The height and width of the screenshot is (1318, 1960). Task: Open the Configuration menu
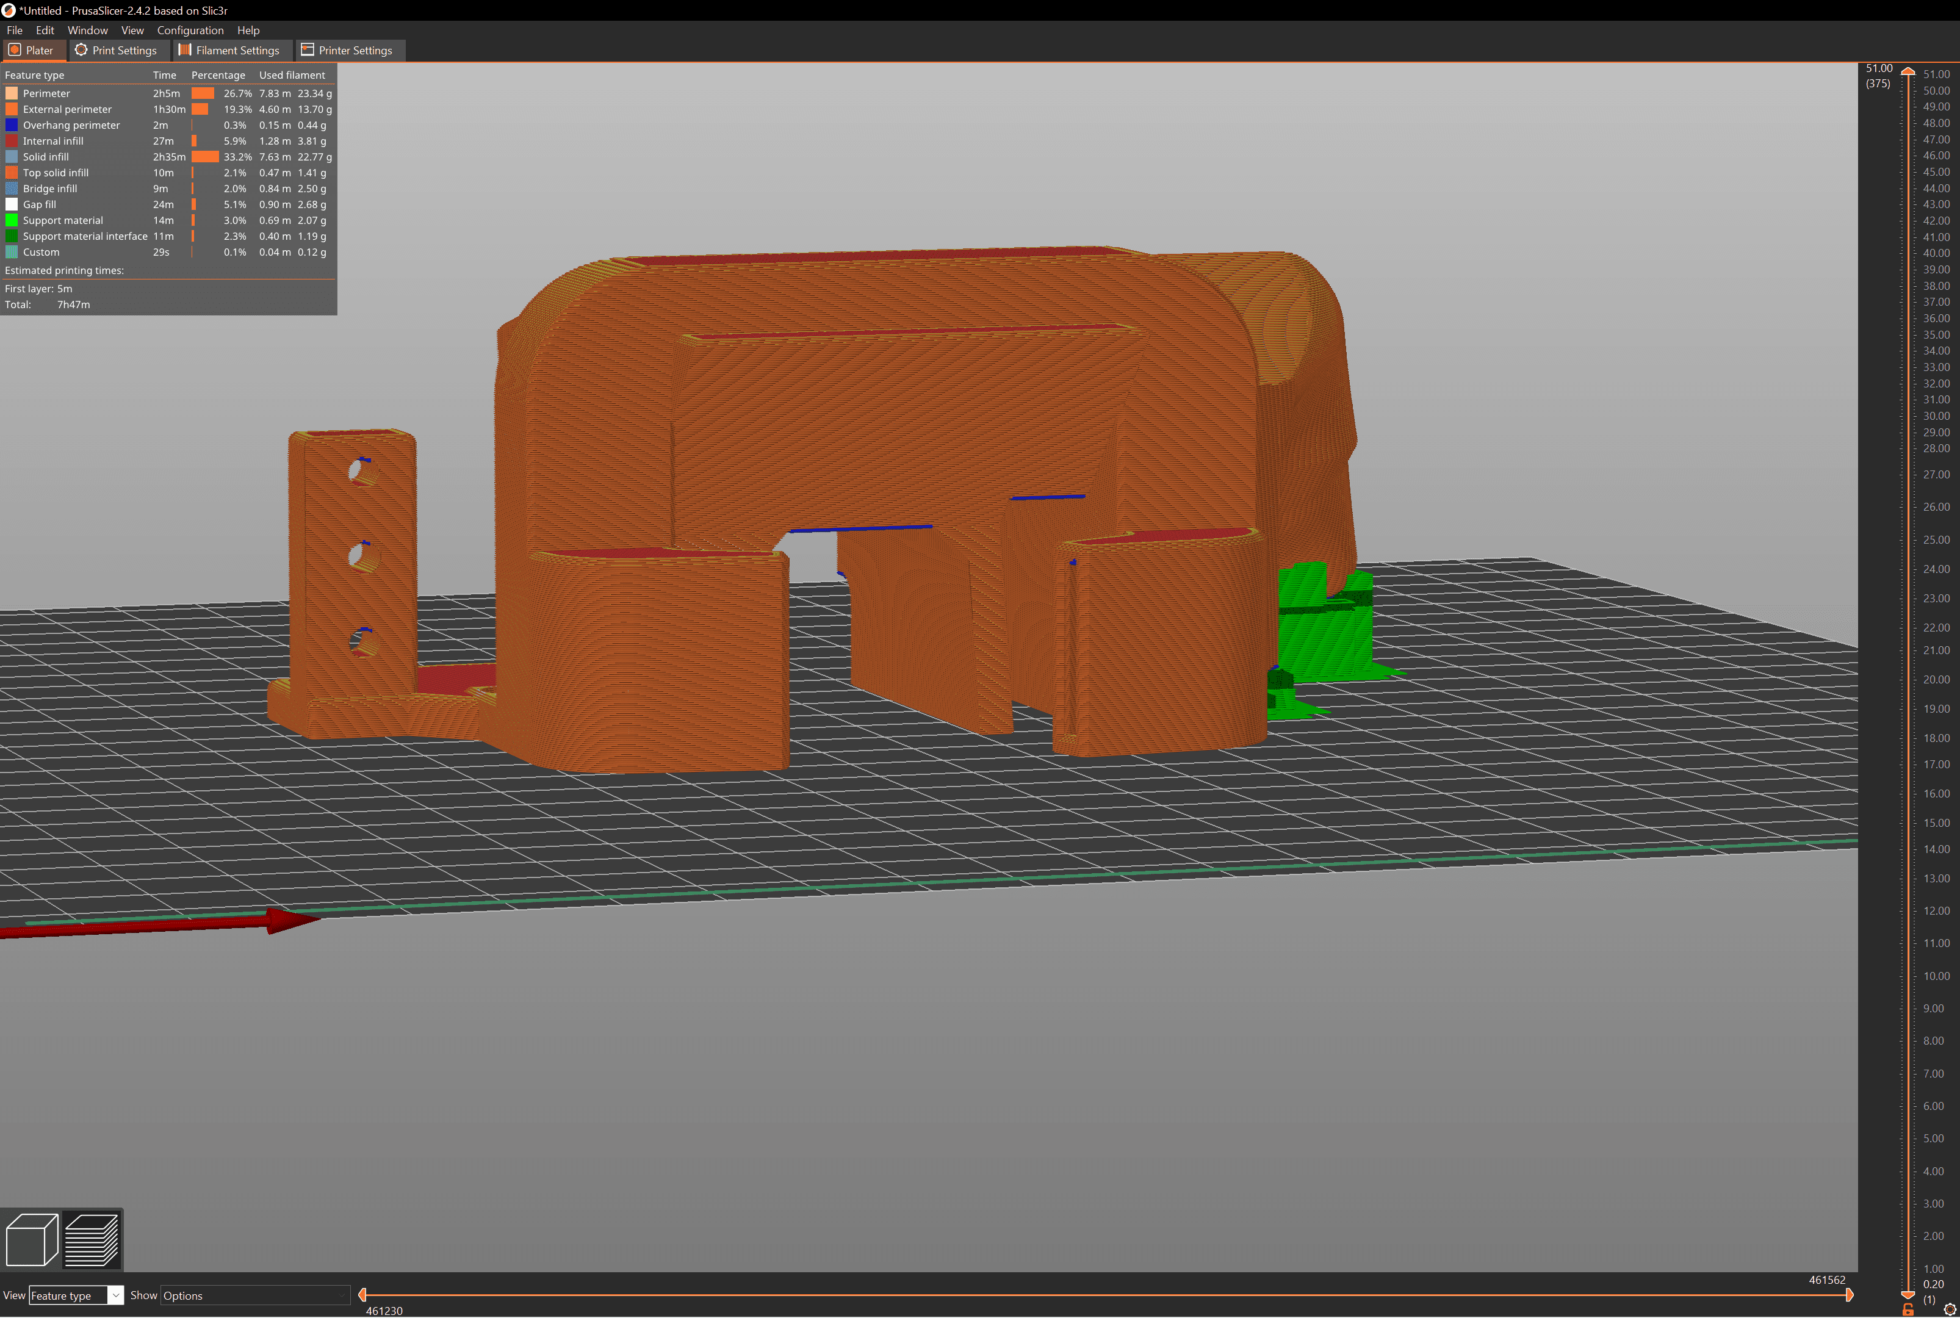(190, 31)
